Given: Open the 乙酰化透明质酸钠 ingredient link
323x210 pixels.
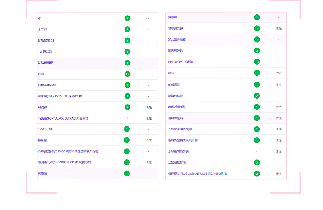Looking at the screenshot, I should [180, 129].
